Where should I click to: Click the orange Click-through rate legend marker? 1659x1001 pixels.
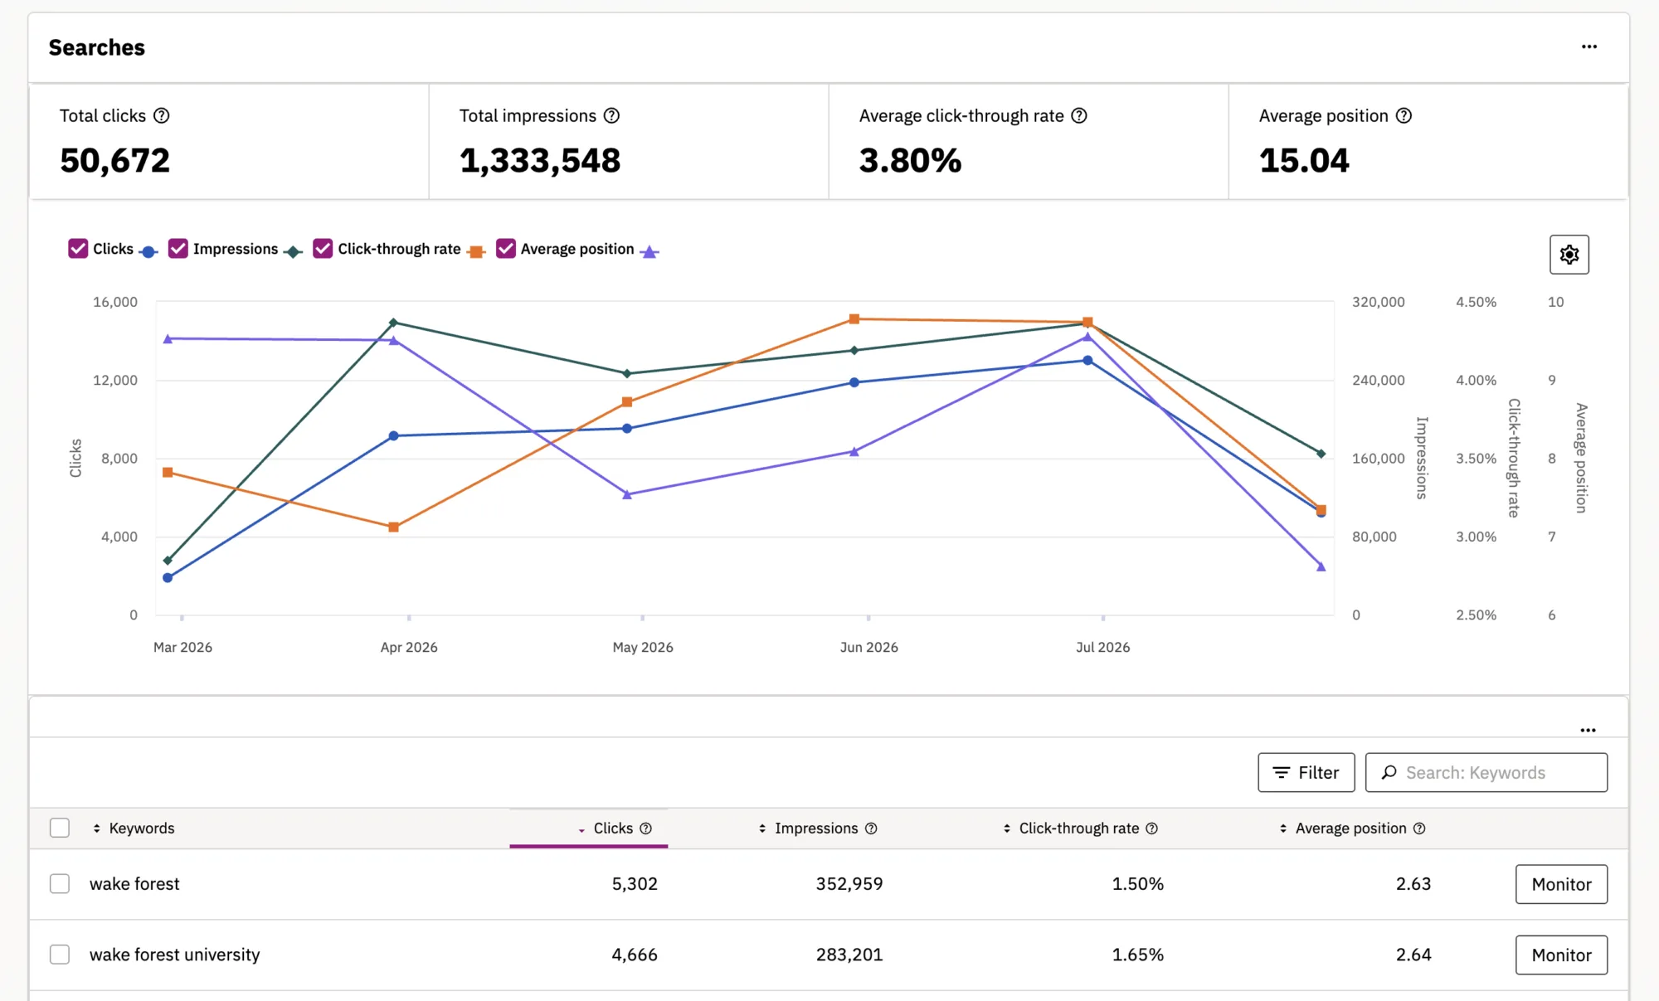[x=476, y=252]
